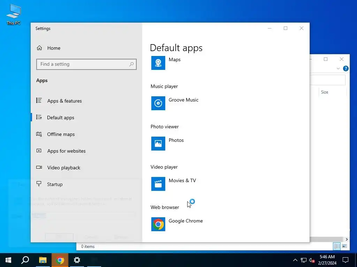The image size is (357, 267).
Task: Open the Windows Start menu
Action: [x=8, y=260]
